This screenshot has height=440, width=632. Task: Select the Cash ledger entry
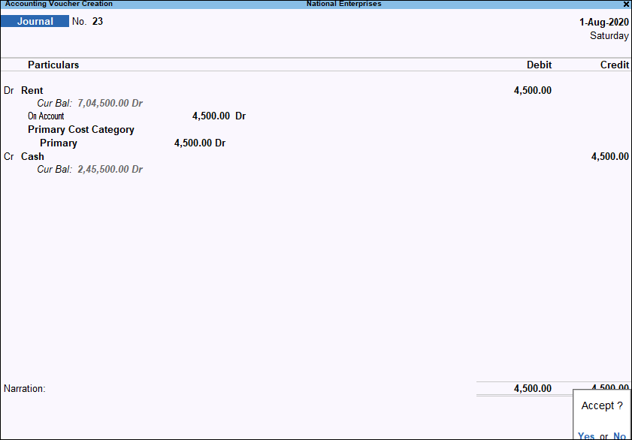(32, 156)
